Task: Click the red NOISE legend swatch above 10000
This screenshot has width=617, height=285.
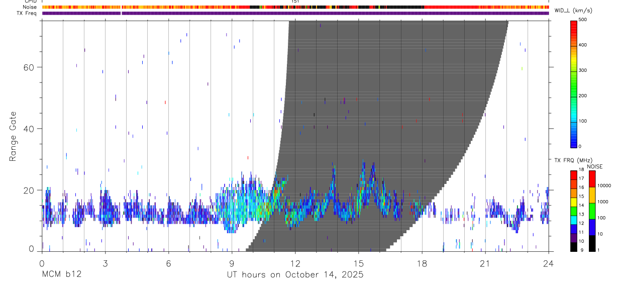Action: (592, 178)
